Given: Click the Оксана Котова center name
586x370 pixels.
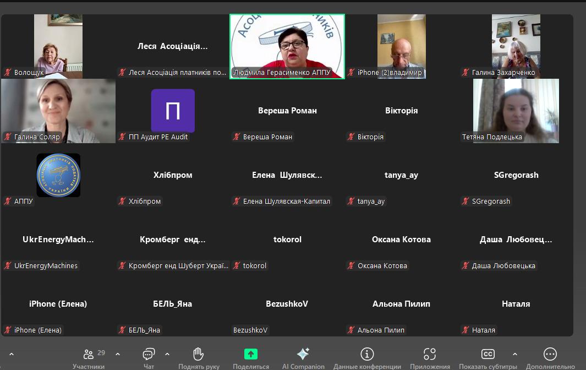Looking at the screenshot, I should click(x=401, y=240).
